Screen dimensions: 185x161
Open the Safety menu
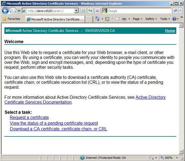[151, 19]
